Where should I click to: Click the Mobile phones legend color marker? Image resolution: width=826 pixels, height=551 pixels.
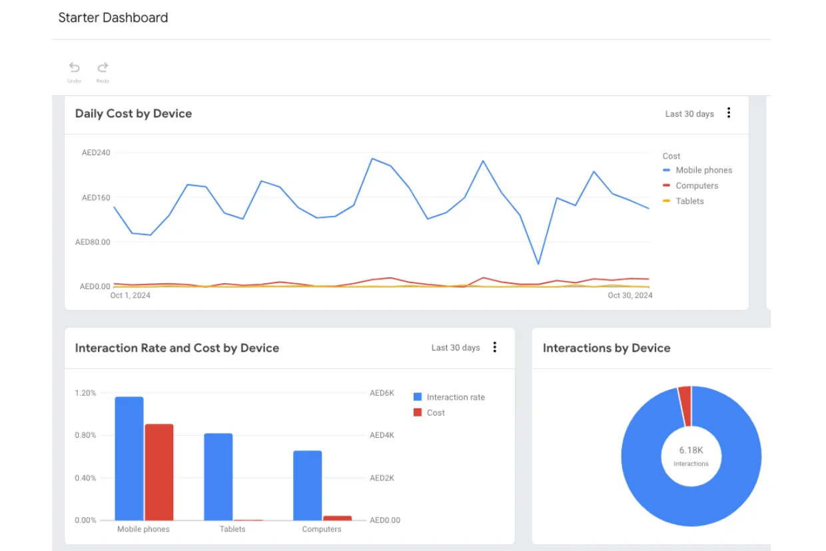point(667,171)
